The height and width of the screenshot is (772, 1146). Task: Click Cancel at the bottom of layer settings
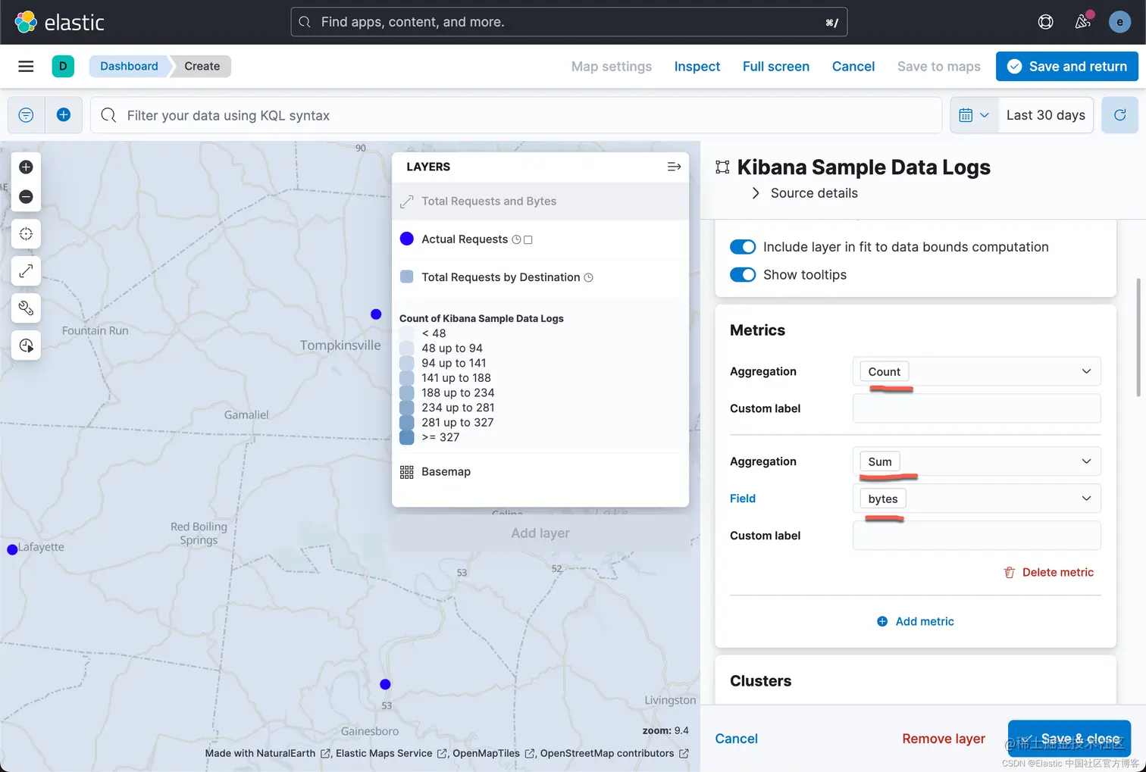click(x=737, y=739)
